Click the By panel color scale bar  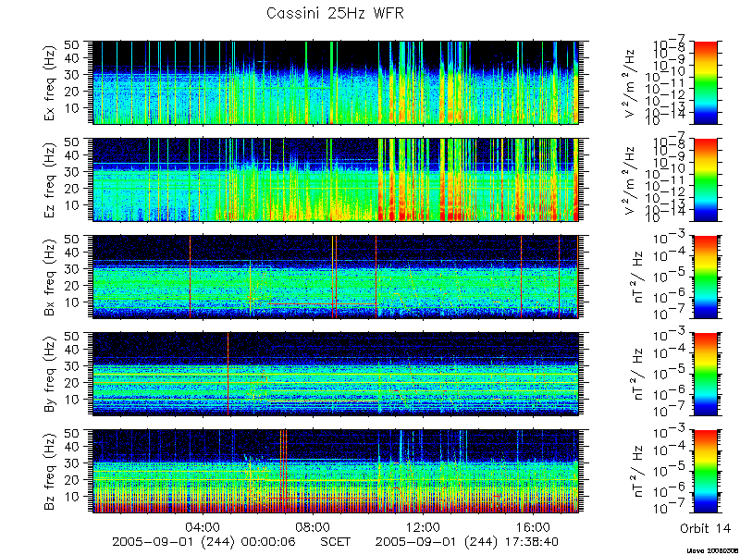(x=705, y=375)
